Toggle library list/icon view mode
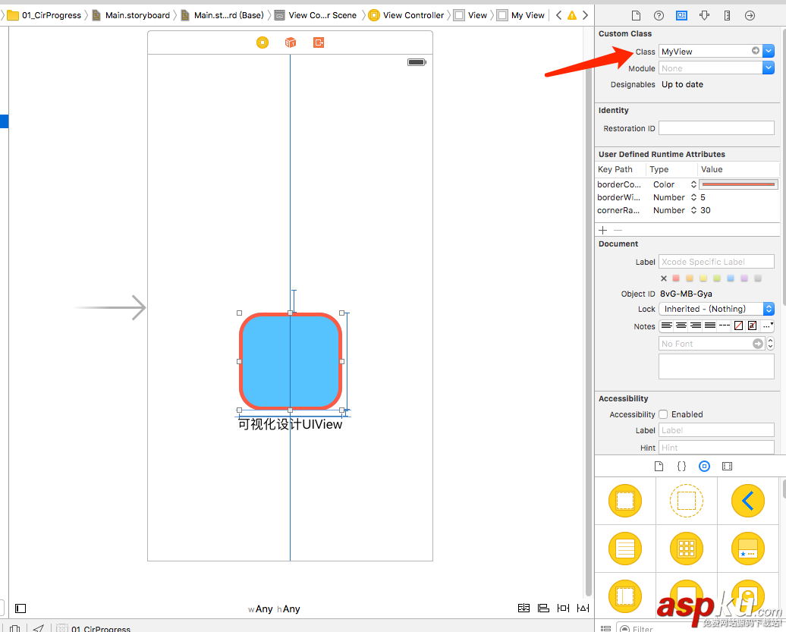Screen dimensions: 786x632 click(x=605, y=628)
